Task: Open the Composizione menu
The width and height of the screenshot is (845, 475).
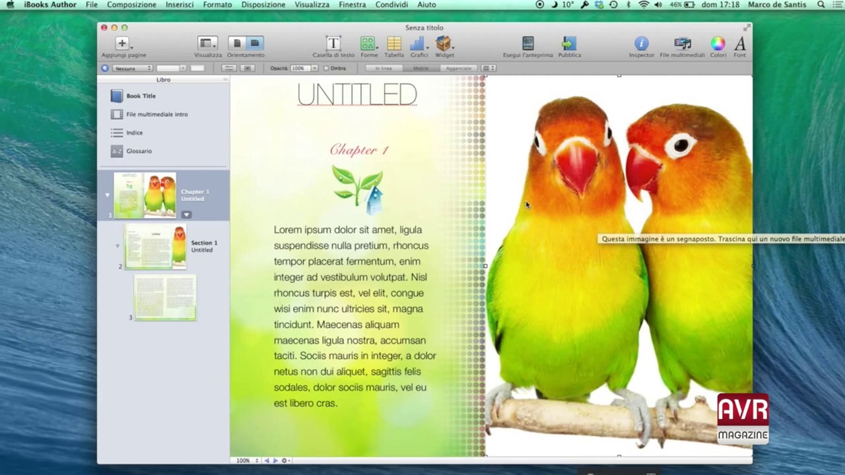Action: click(x=131, y=5)
